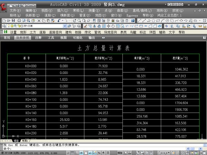
Task: Select the Line draw tool
Action: 139,21
